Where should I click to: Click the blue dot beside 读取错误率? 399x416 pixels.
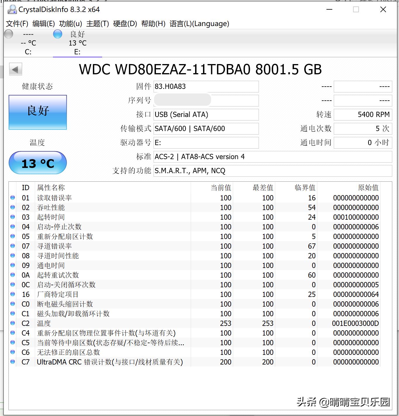pyautogui.click(x=12, y=198)
